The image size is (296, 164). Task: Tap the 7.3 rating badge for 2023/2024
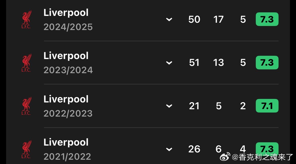267,63
